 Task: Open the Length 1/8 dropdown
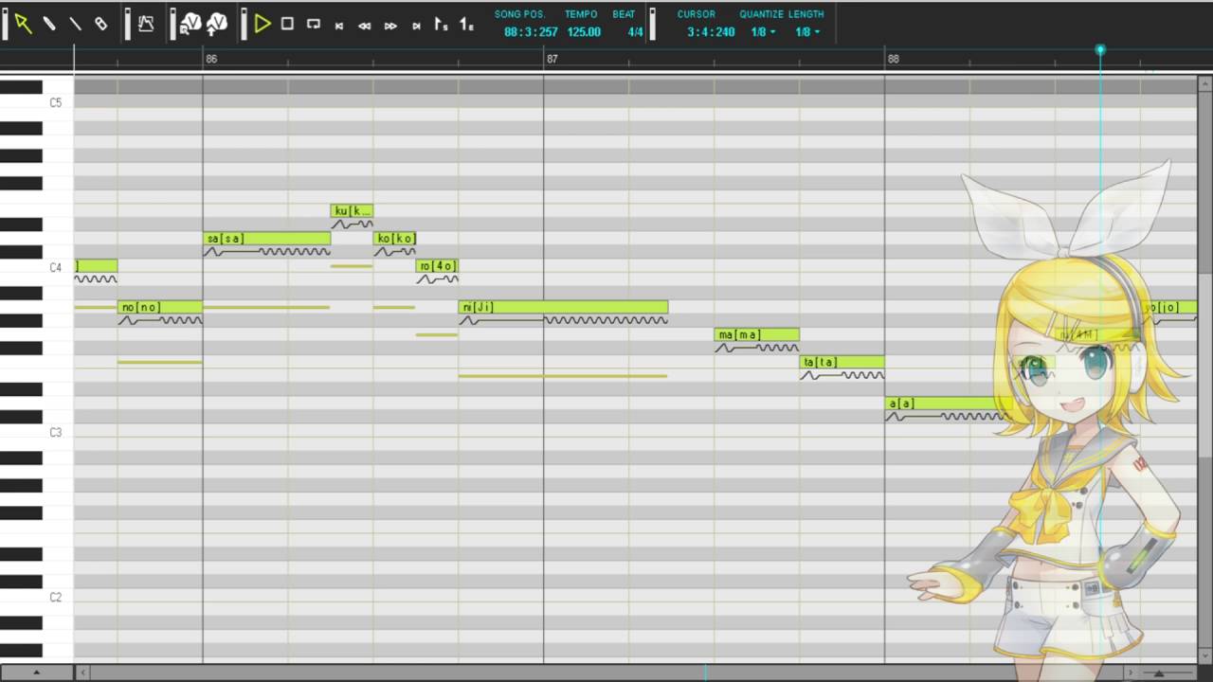[x=806, y=32]
